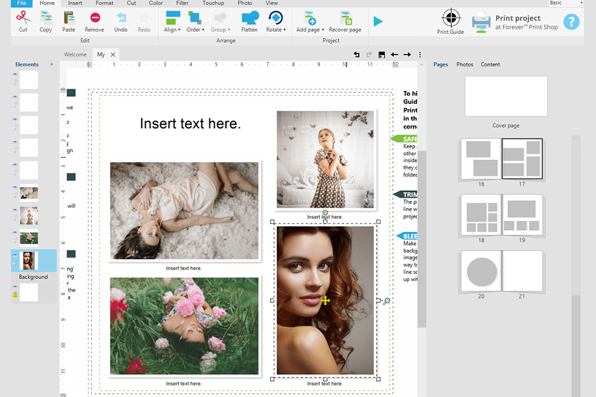Click the red Remove icon
This screenshot has height=397, width=596.
click(95, 17)
